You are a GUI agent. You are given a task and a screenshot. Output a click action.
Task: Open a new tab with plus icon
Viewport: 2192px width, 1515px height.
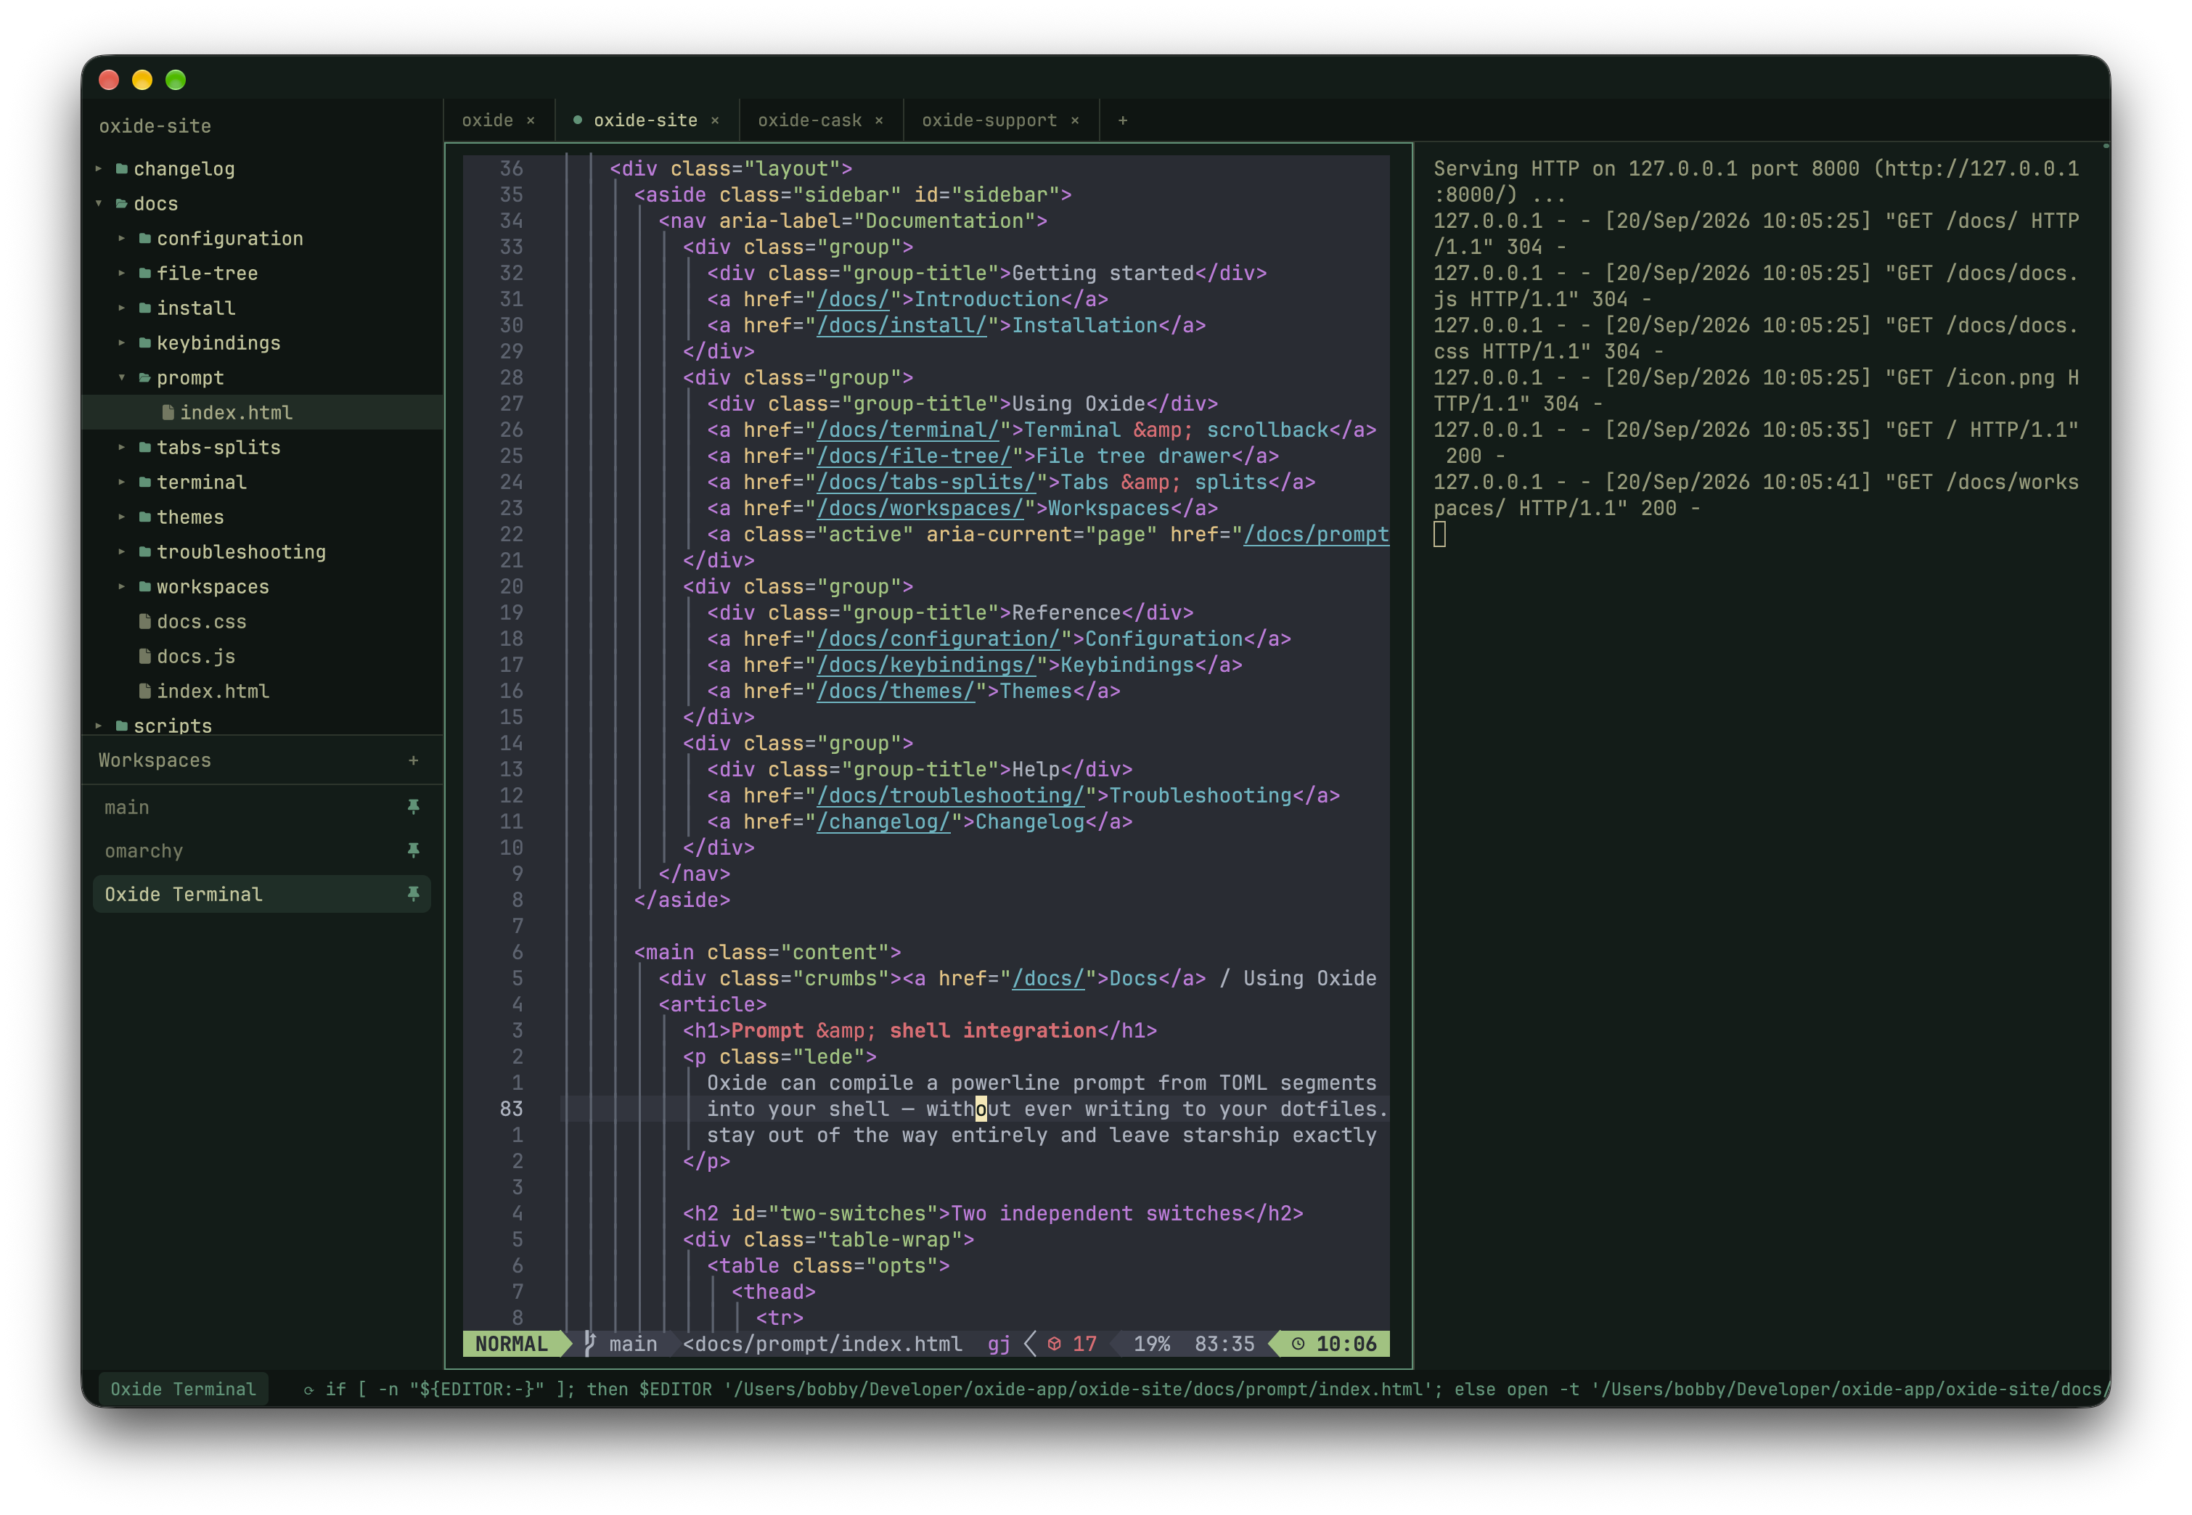(x=1122, y=120)
